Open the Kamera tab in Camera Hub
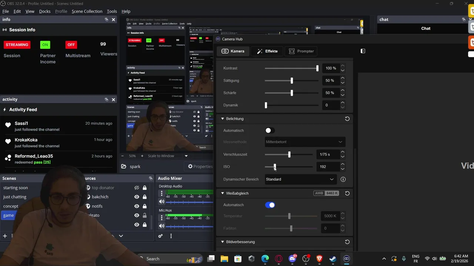474x266 pixels. click(x=233, y=51)
